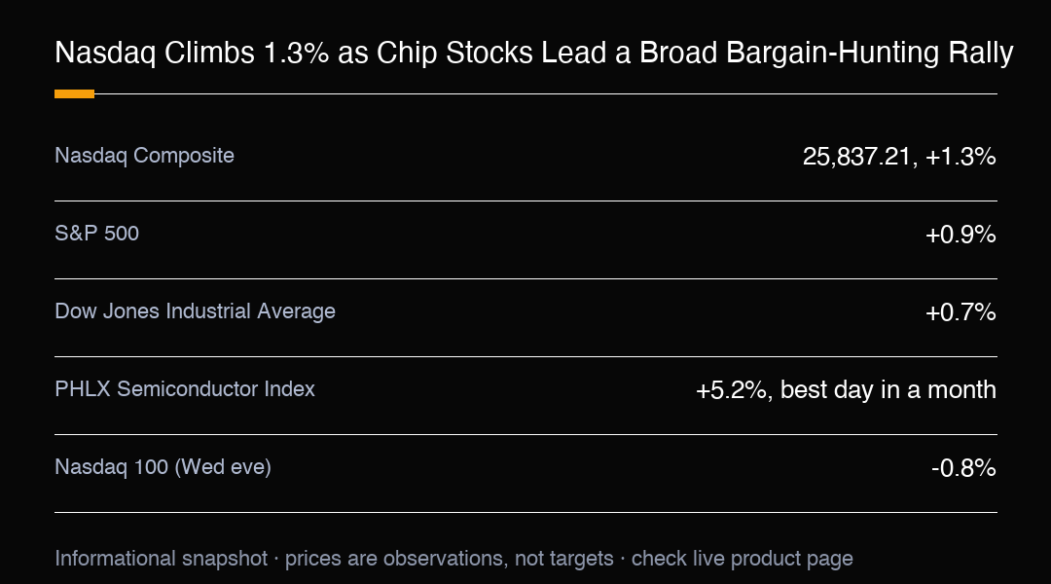Select the orange accent bar under headline

point(74,93)
